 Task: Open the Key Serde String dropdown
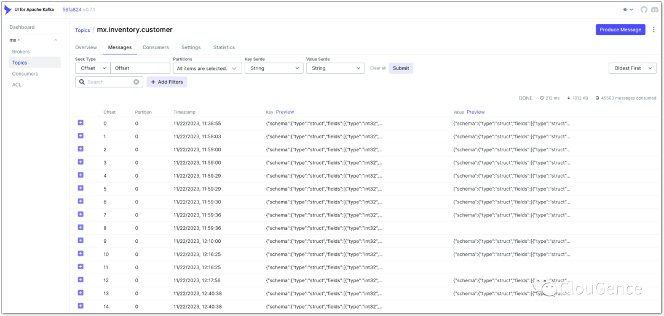coord(274,68)
